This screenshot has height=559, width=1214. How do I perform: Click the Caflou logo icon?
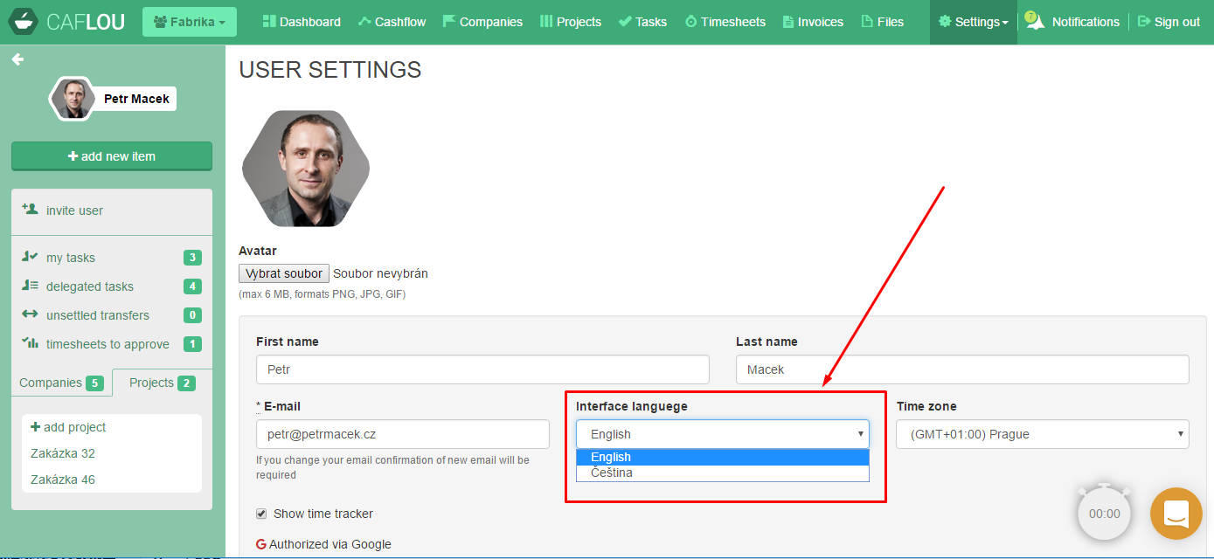click(x=24, y=22)
